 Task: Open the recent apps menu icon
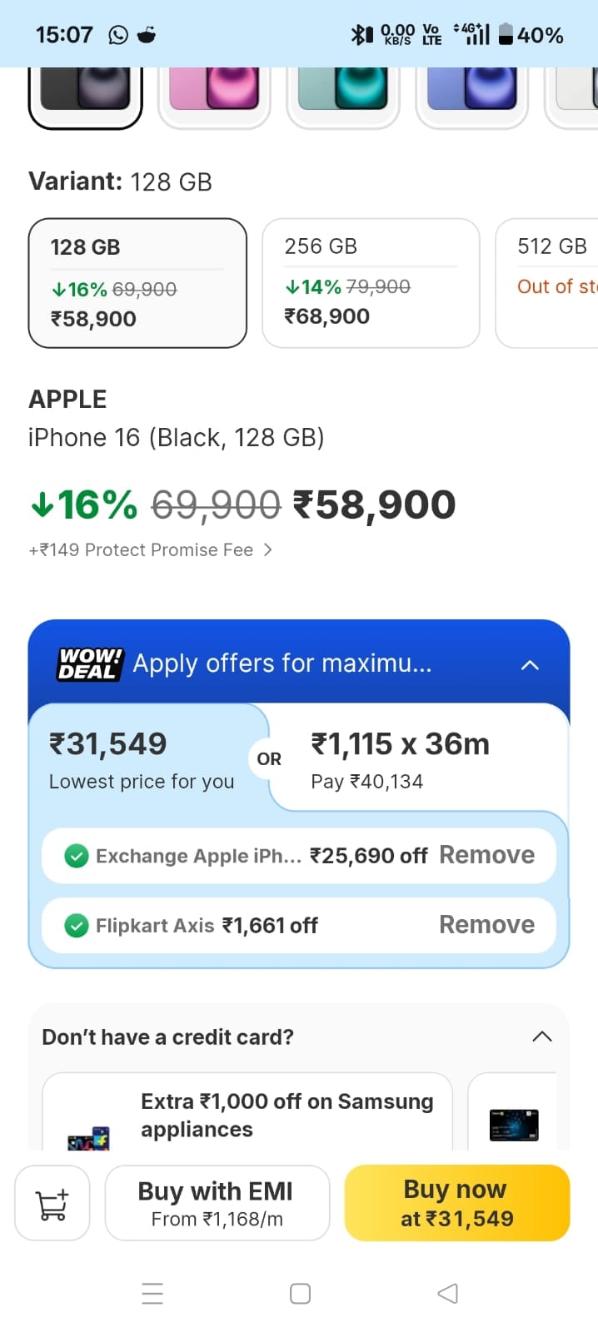[x=152, y=1293]
